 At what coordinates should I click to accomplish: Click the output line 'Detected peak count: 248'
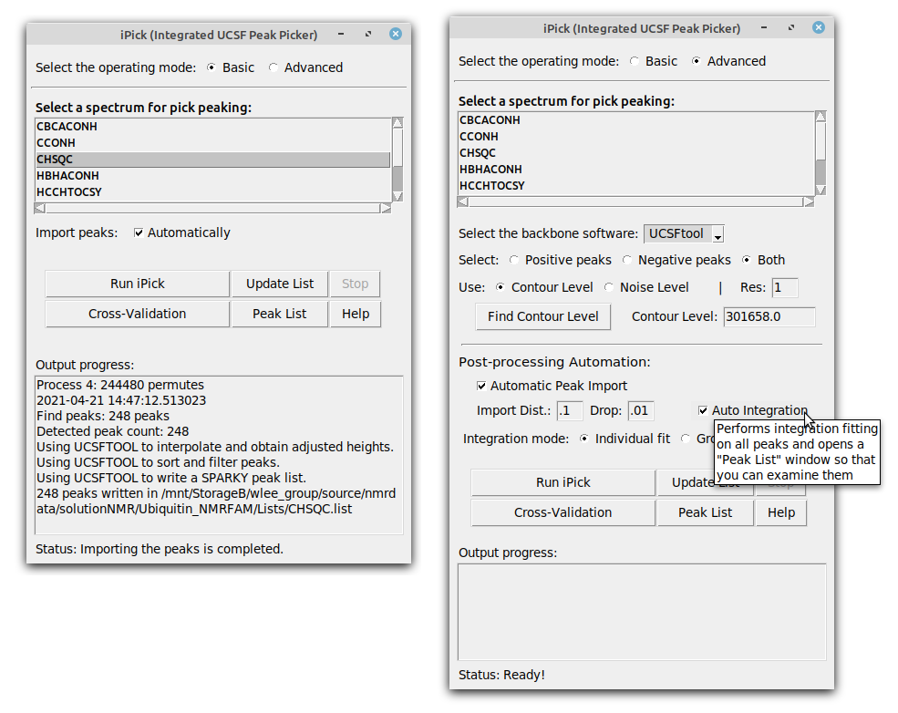click(x=113, y=432)
